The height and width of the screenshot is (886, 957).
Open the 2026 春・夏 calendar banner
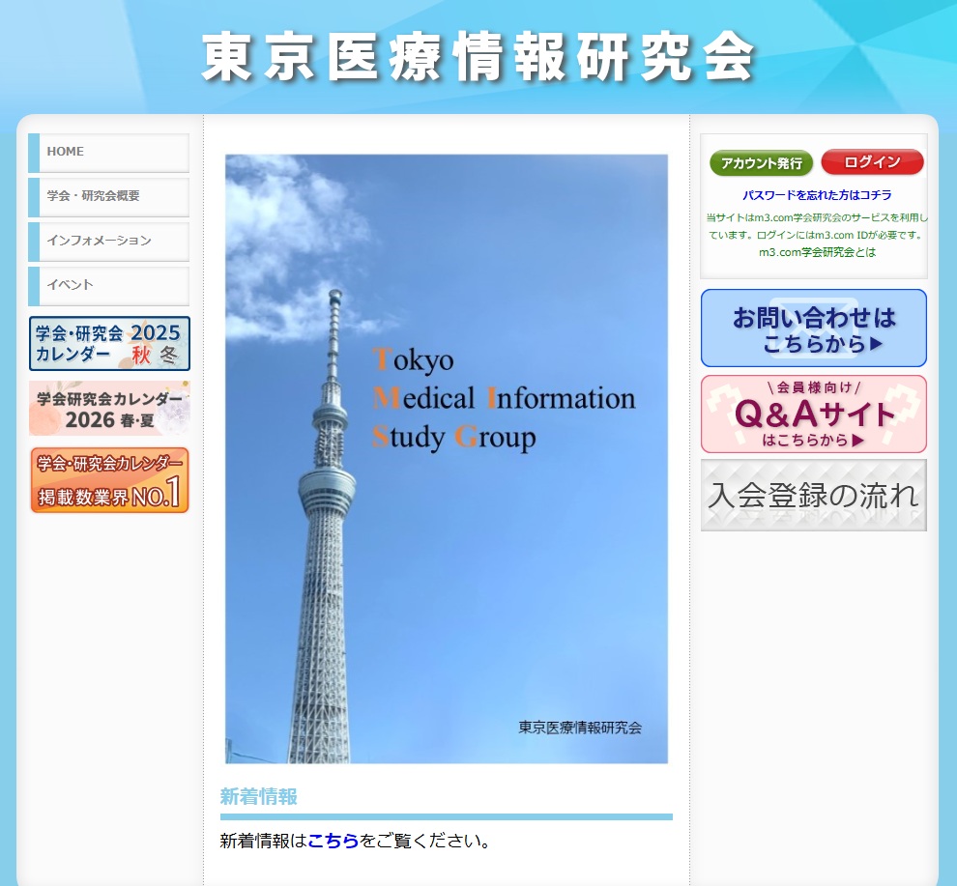click(109, 409)
